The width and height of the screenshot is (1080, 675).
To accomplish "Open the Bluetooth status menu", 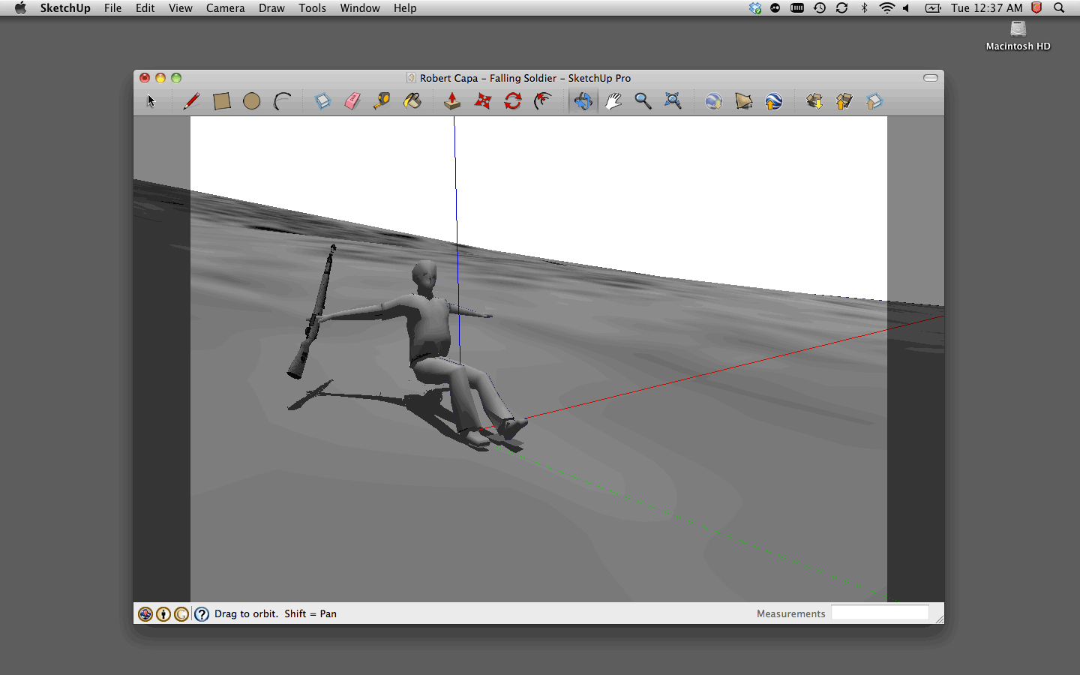I will (x=864, y=8).
